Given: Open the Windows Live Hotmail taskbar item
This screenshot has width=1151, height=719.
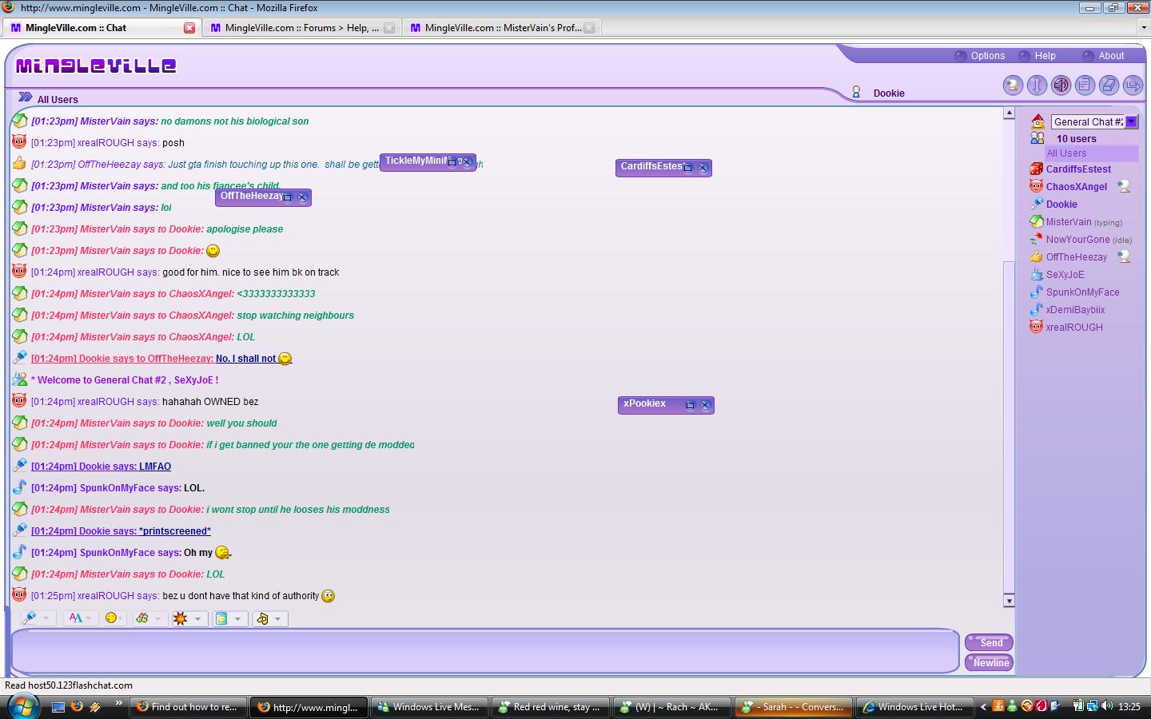Looking at the screenshot, I should (914, 707).
